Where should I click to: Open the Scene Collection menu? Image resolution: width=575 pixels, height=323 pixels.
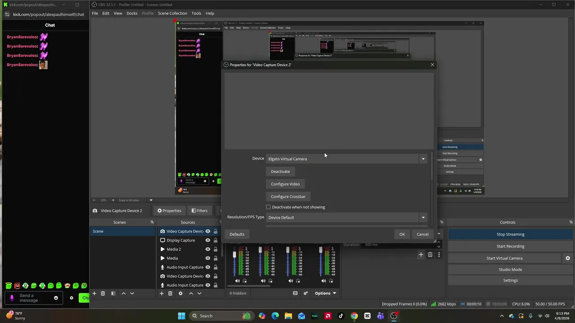pos(172,13)
